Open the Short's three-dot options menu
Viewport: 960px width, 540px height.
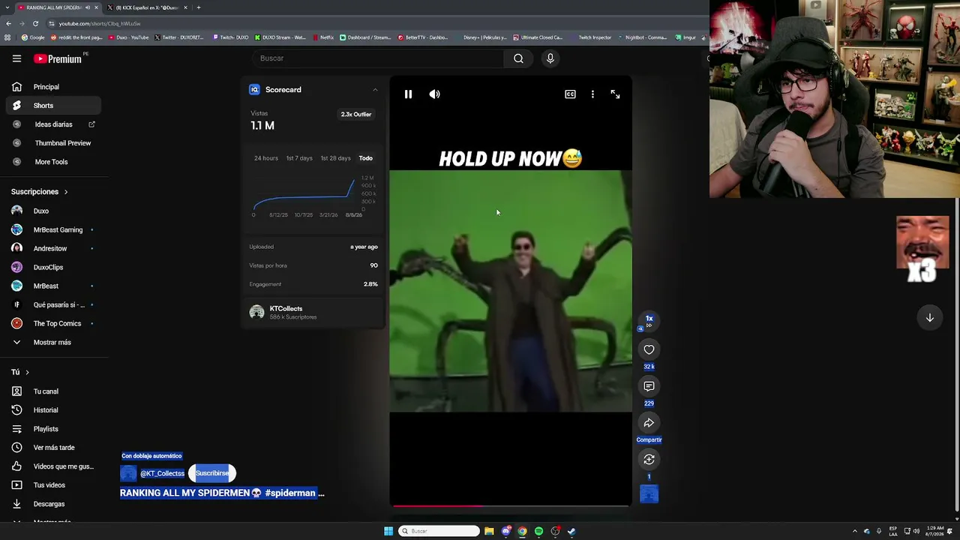click(592, 94)
